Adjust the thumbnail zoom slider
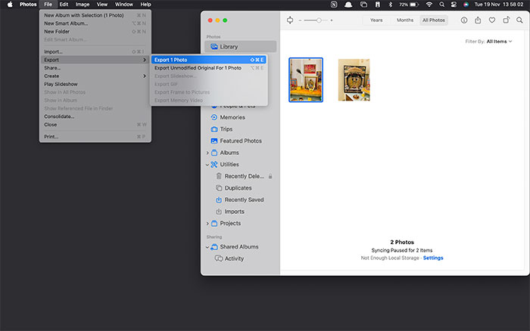This screenshot has width=530, height=331. point(318,20)
